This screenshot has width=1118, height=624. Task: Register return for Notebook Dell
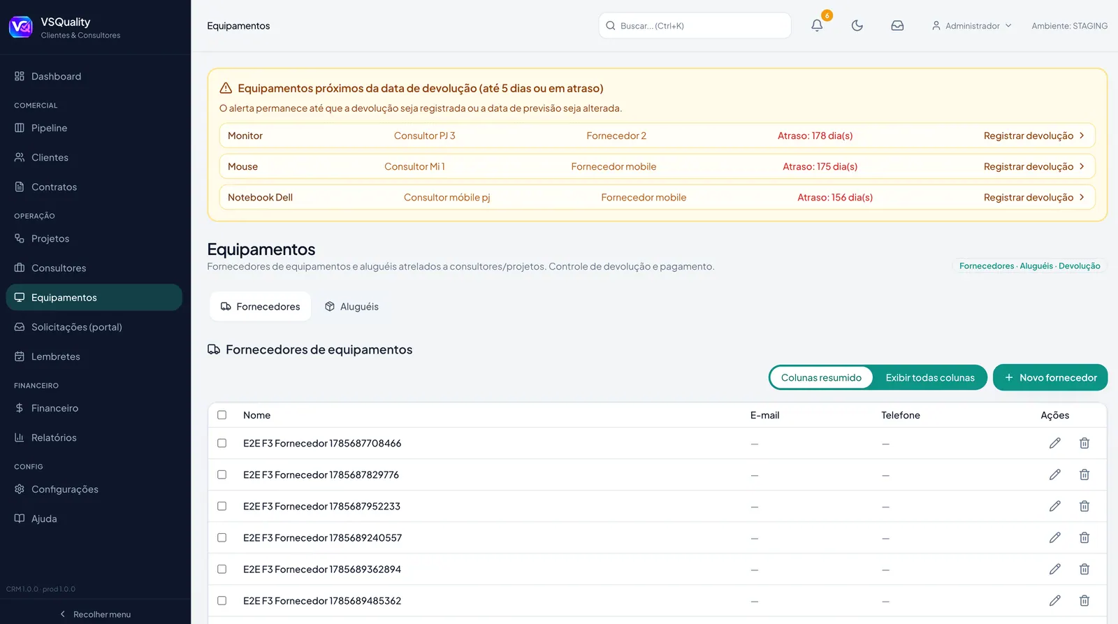(1034, 197)
